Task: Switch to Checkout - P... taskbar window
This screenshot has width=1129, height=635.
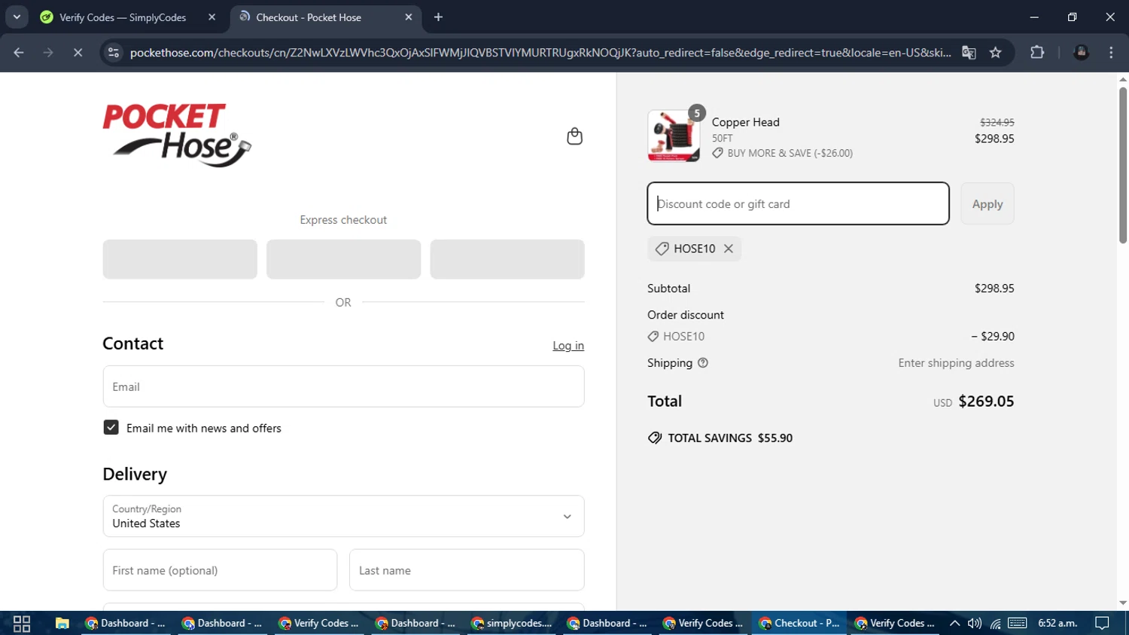Action: [799, 624]
